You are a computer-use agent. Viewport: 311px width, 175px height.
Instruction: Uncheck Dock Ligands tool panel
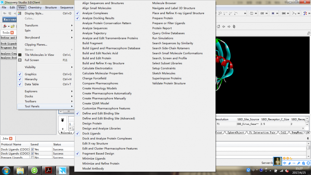pyautogui.click(x=77, y=133)
